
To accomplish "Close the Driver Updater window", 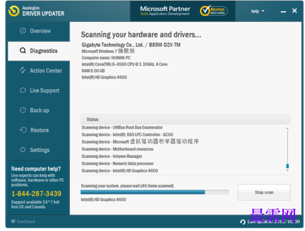I will point(295,11).
